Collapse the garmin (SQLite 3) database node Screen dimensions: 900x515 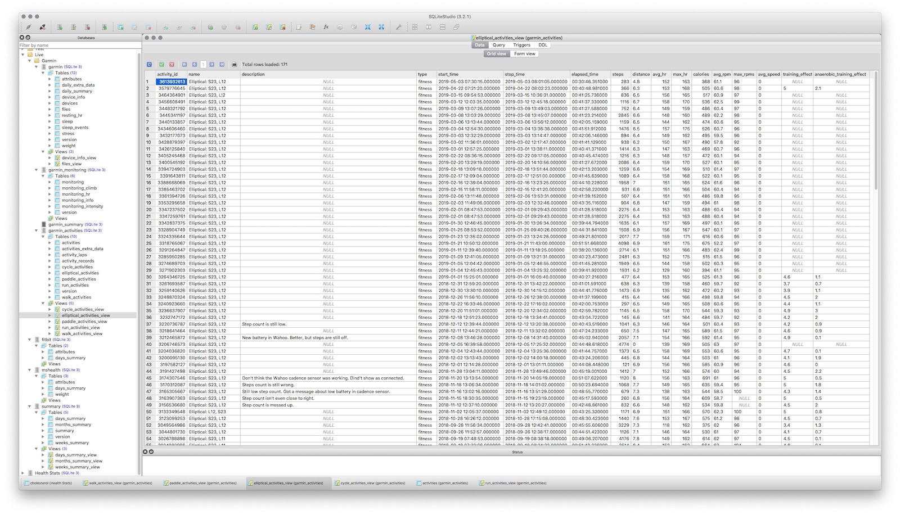[x=37, y=67]
